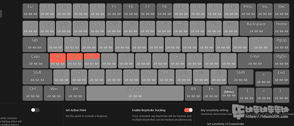The image size is (294, 126).
Task: Select the Q key
Action: coord(55,45)
